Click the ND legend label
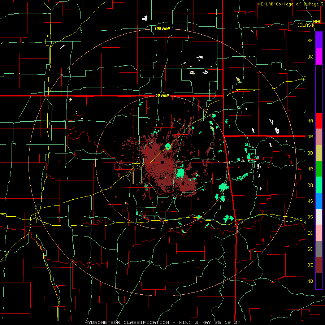 click(x=310, y=281)
